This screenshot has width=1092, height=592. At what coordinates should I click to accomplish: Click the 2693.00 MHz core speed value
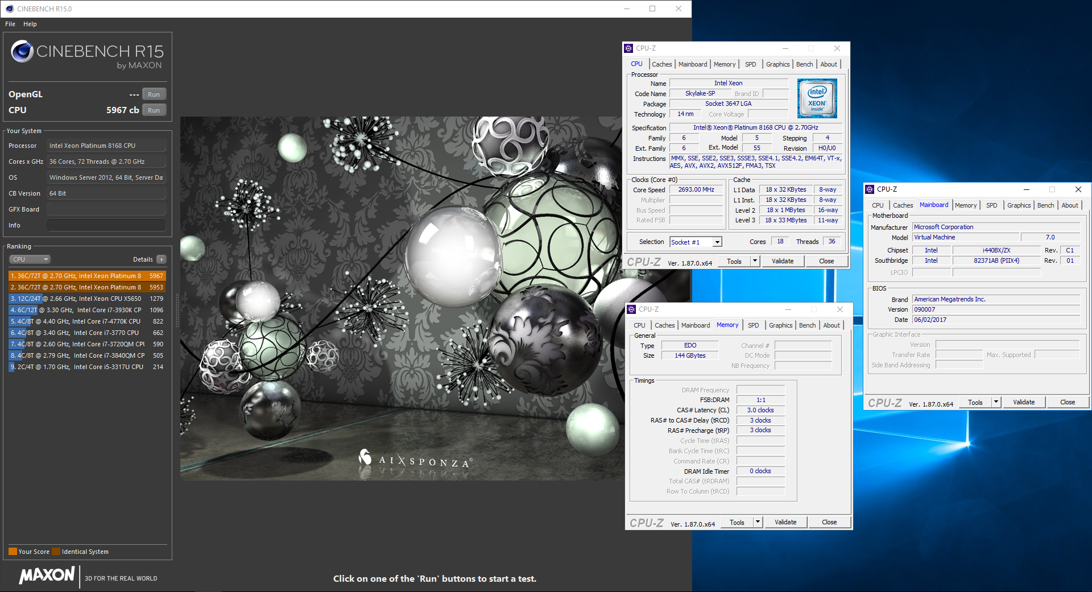(x=696, y=190)
